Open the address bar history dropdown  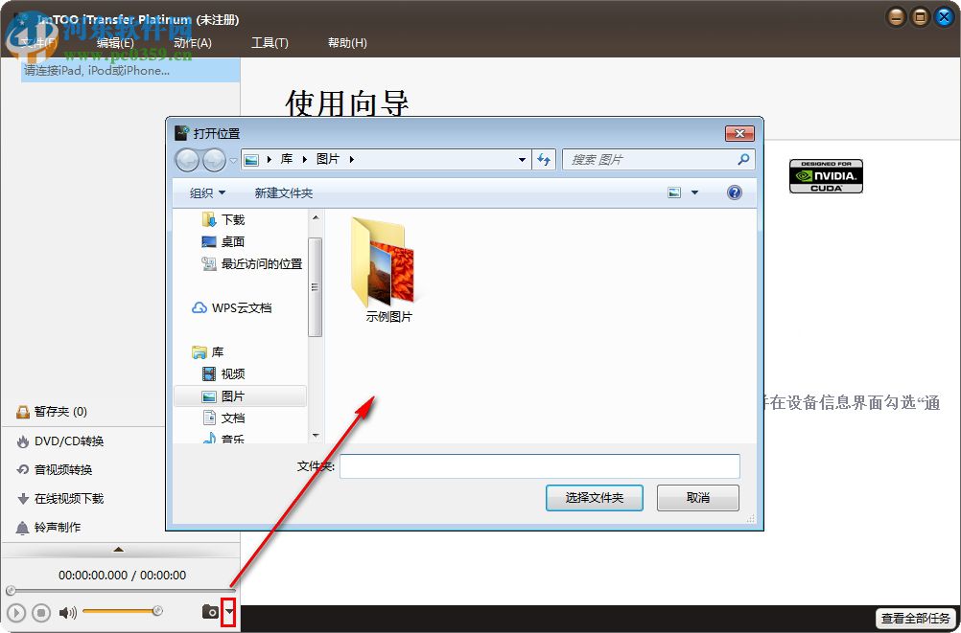tap(522, 159)
